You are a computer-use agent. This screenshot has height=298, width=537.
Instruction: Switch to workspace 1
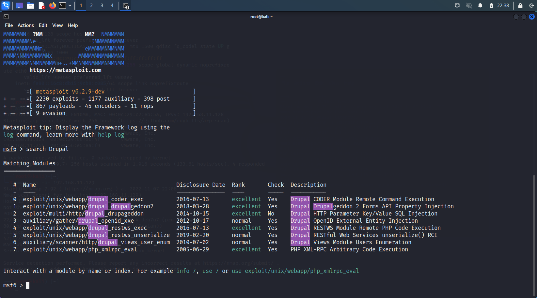pos(81,6)
